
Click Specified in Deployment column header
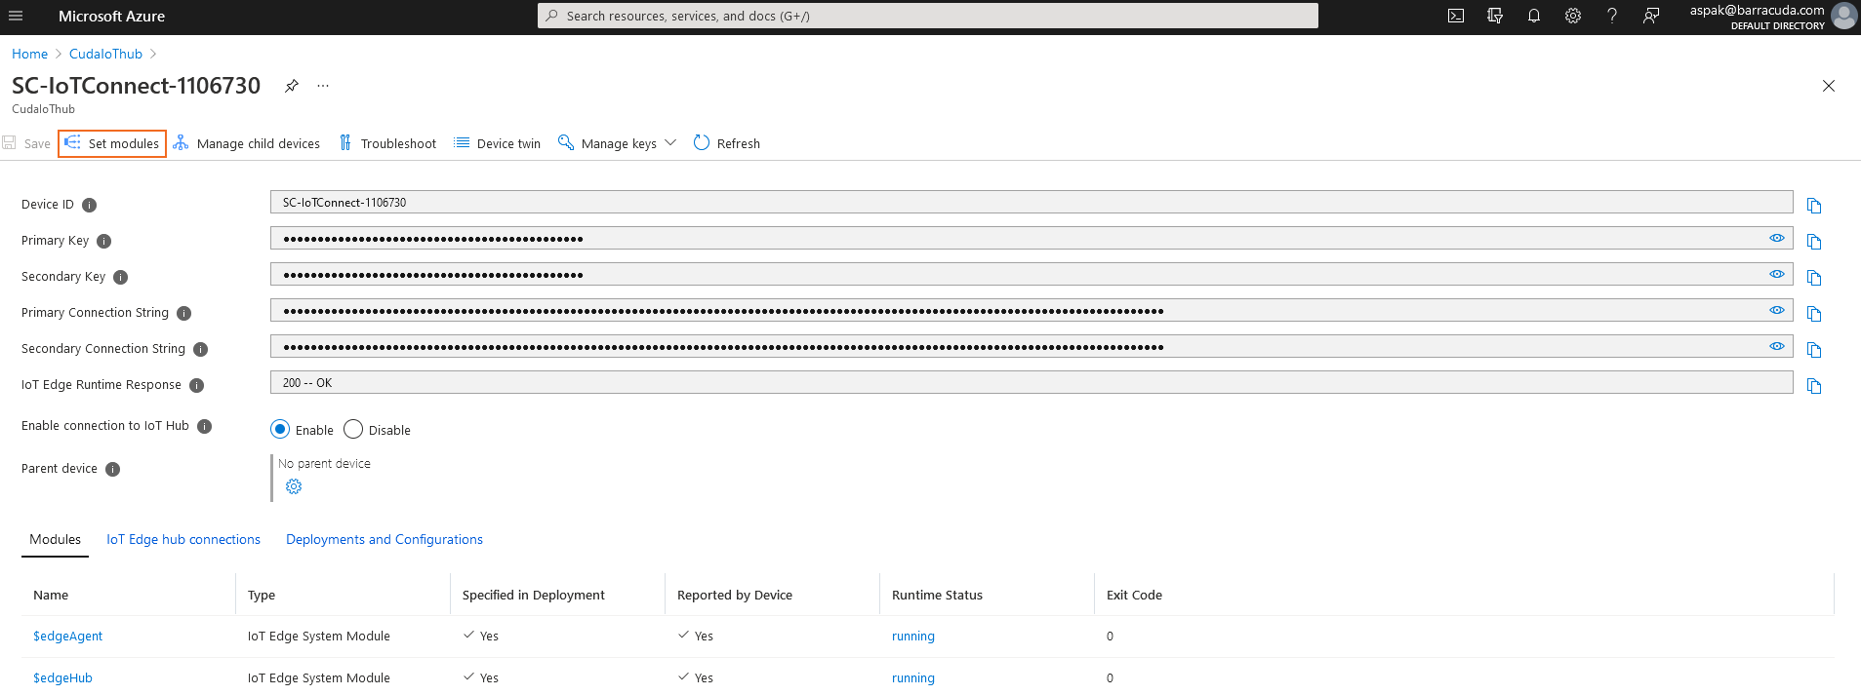[x=534, y=595]
